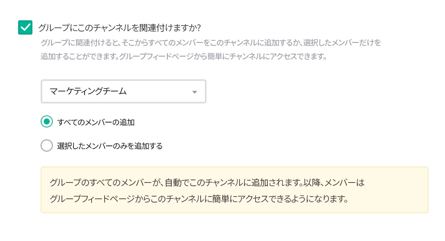This screenshot has height=241, width=445.
Task: Expand the group selection combo box
Action: point(123,91)
